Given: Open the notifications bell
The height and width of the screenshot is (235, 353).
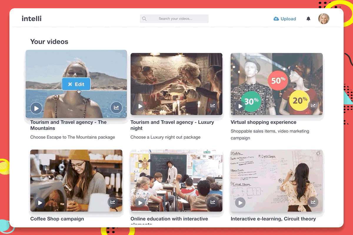Looking at the screenshot, I should 308,19.
